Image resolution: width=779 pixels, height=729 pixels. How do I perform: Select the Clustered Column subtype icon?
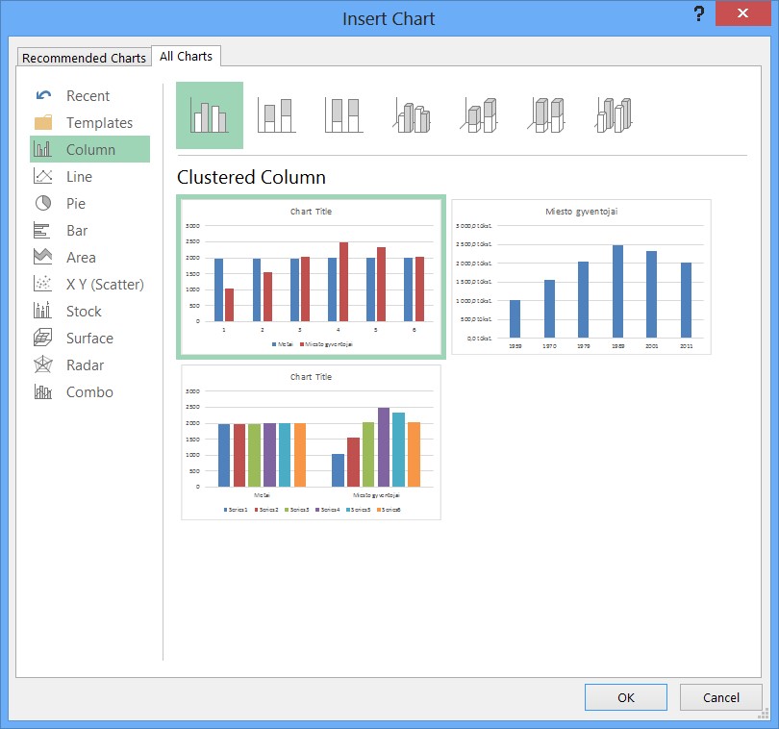(x=210, y=115)
